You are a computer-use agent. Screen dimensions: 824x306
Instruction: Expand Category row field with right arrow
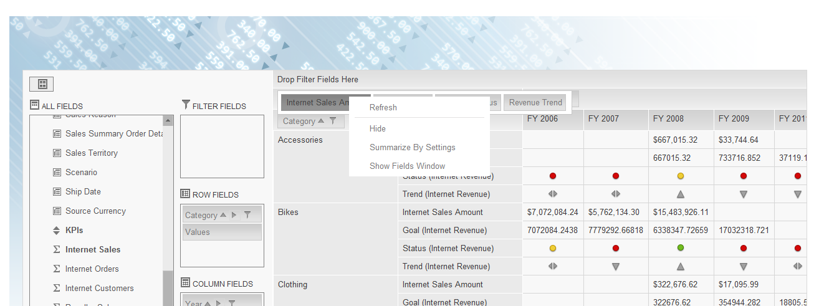[234, 215]
